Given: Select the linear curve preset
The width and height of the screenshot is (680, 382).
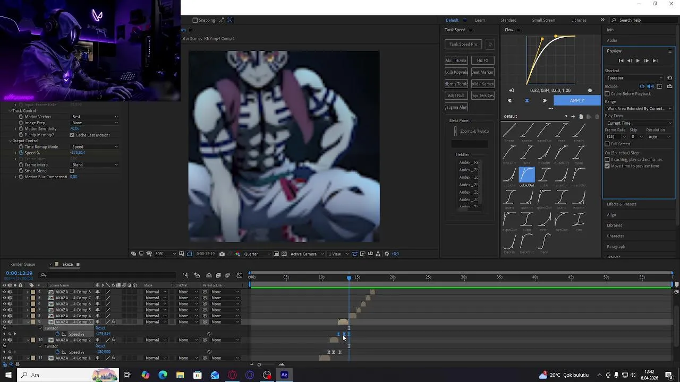Looking at the screenshot, I should pyautogui.click(x=509, y=132).
